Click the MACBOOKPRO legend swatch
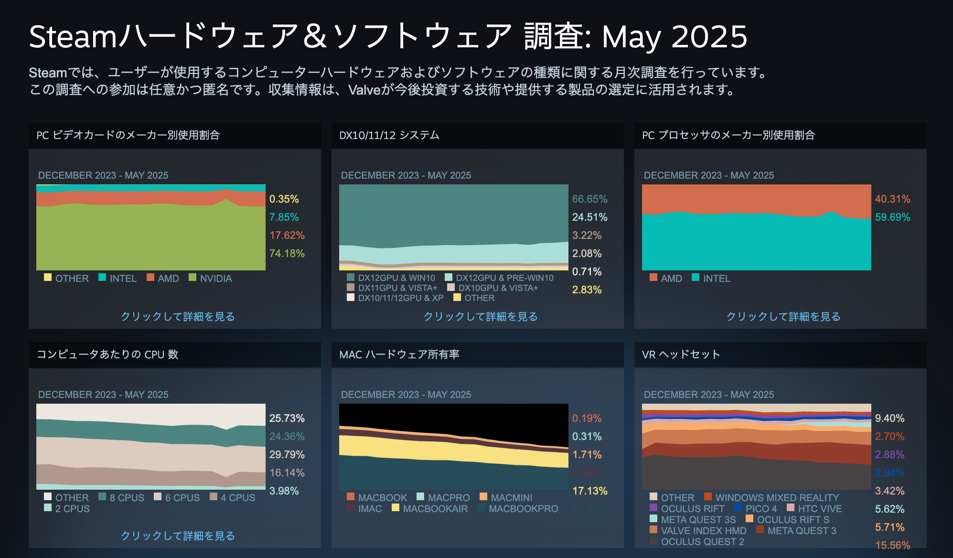Screen dimensions: 953x558 pos(482,507)
